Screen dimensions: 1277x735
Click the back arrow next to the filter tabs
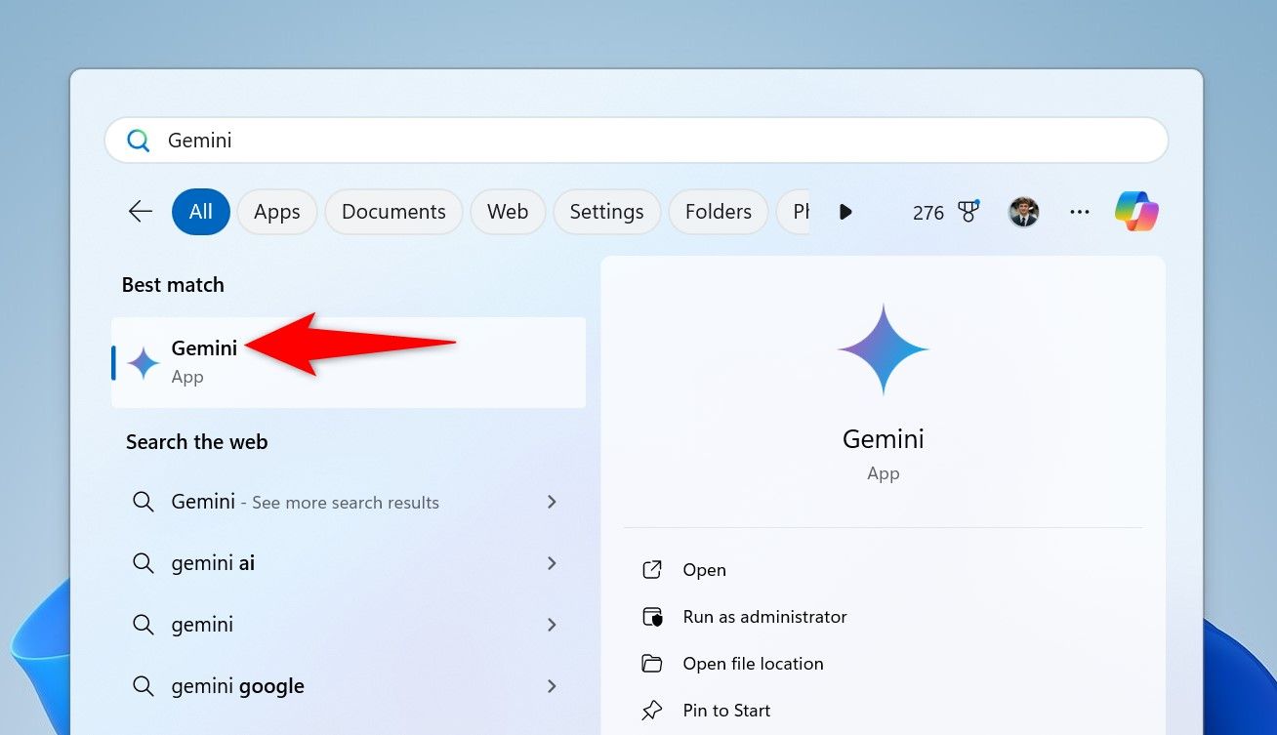pyautogui.click(x=140, y=211)
